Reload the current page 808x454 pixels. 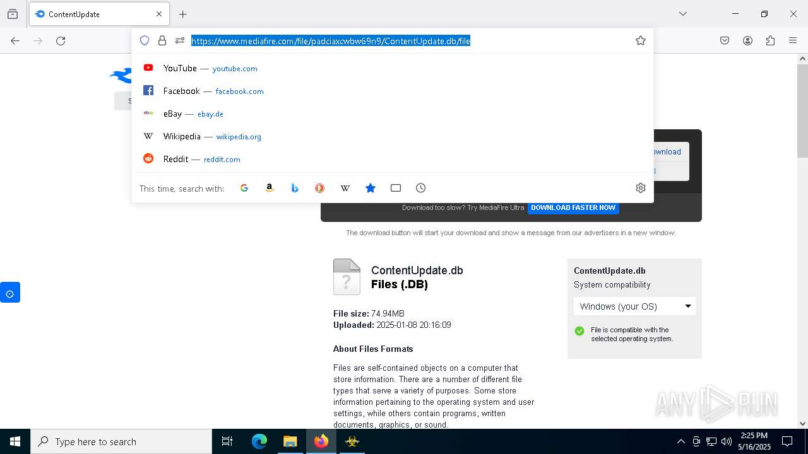click(61, 40)
